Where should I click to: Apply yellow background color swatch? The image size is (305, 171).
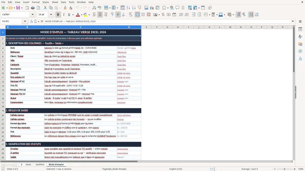coord(85,15)
